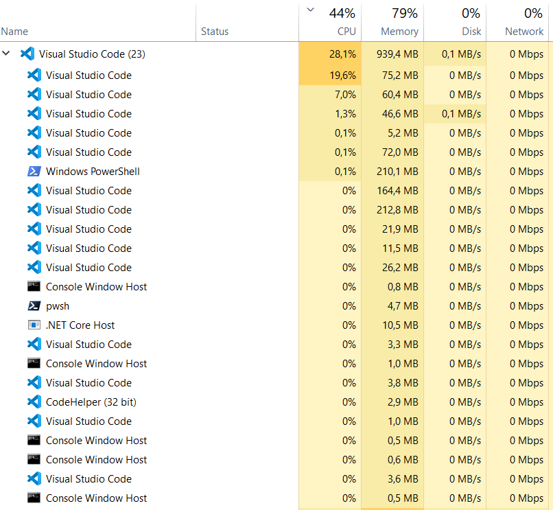Click the 44% total CPU usage header
This screenshot has width=553, height=510.
(342, 14)
